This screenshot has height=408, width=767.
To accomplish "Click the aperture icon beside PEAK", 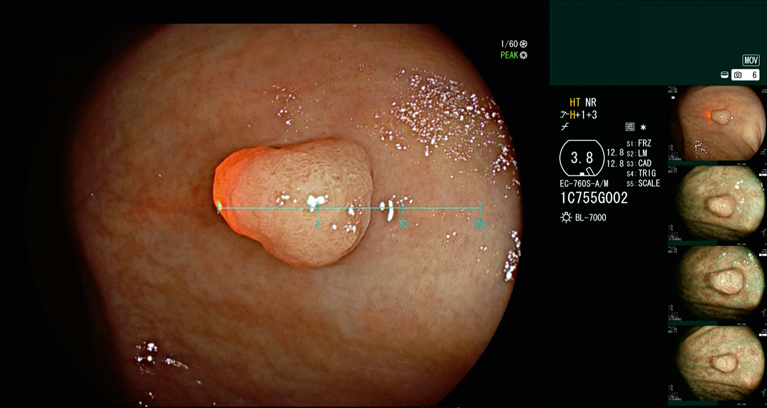I will (524, 56).
